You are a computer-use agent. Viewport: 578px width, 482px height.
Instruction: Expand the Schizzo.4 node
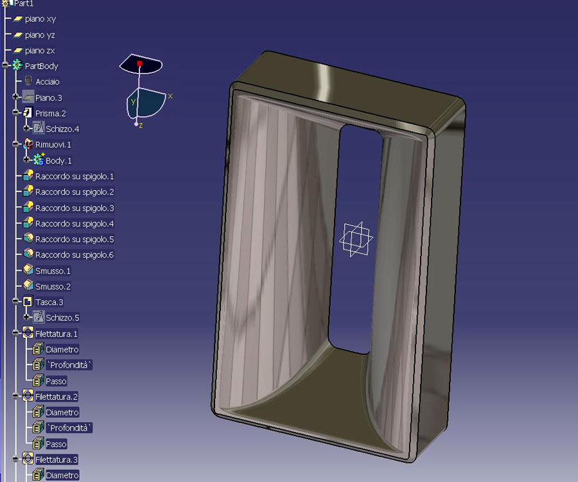(26, 128)
